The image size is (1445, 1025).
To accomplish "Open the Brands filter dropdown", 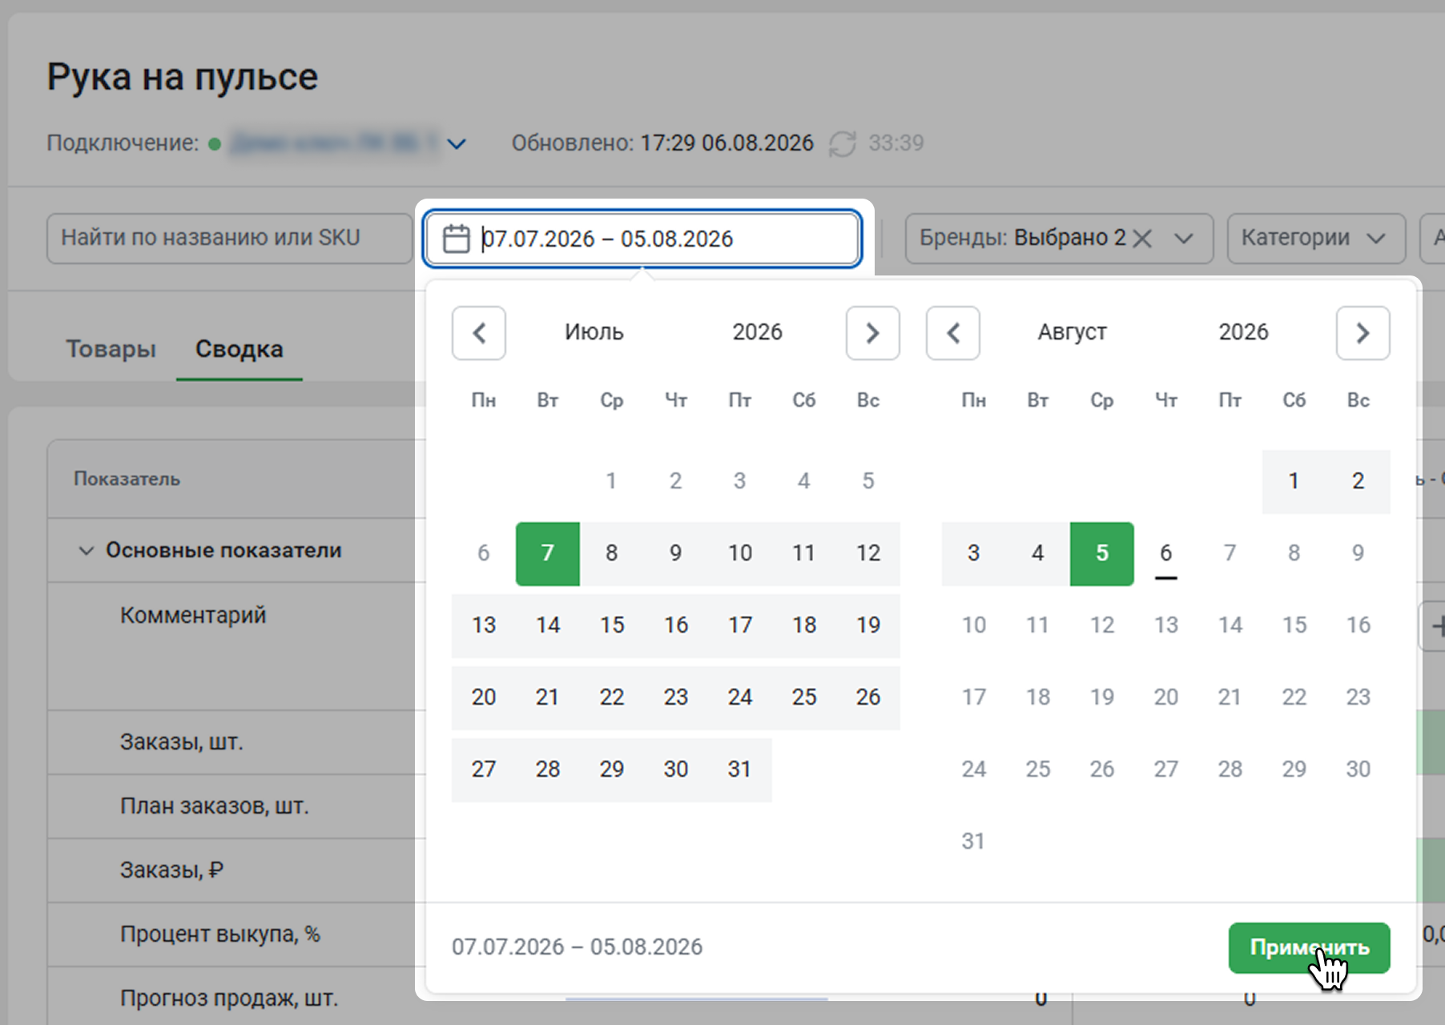I will 1183,239.
